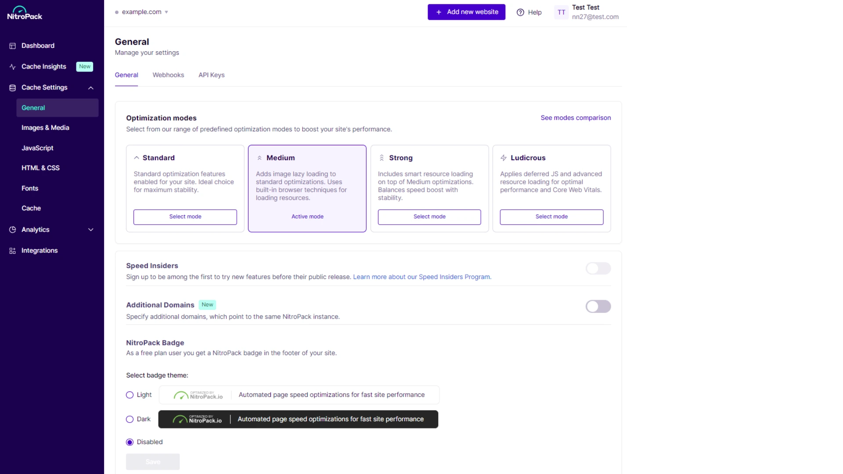Image resolution: width=843 pixels, height=474 pixels.
Task: Click the Active mode label on Medium
Action: 307,217
